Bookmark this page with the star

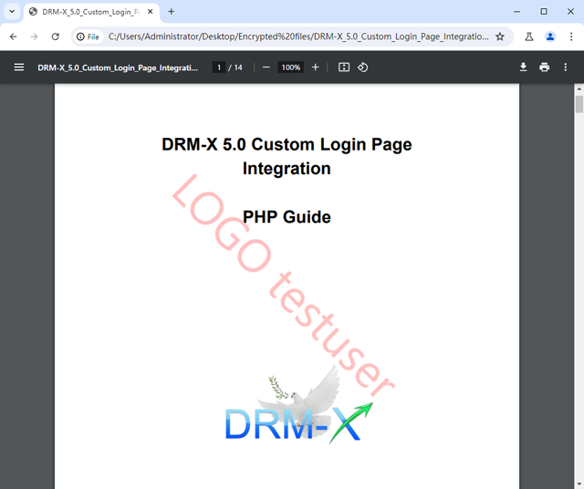pos(500,36)
